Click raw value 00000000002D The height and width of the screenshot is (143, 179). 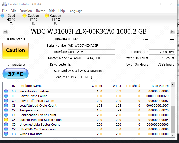point(158,96)
